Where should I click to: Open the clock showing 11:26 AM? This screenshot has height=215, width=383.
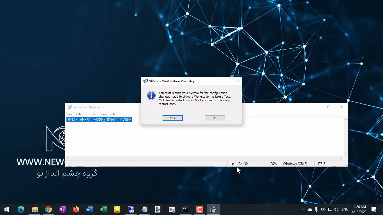coord(359,209)
